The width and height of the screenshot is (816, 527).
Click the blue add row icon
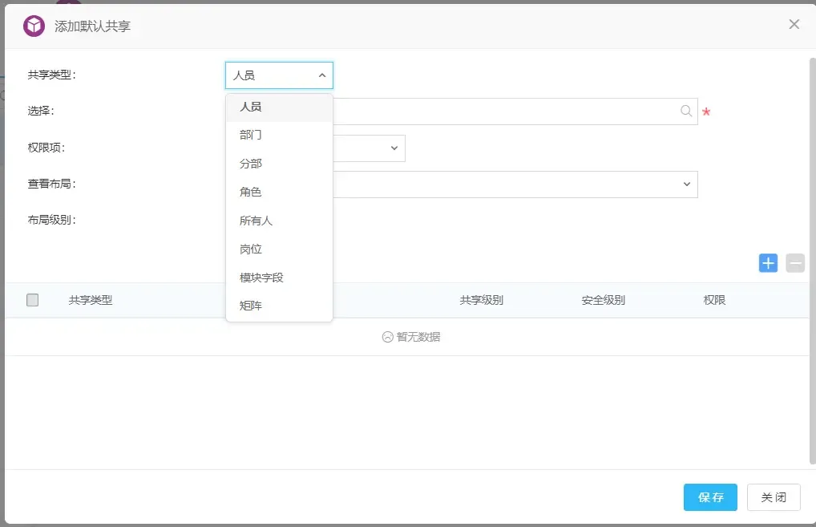[x=768, y=263]
